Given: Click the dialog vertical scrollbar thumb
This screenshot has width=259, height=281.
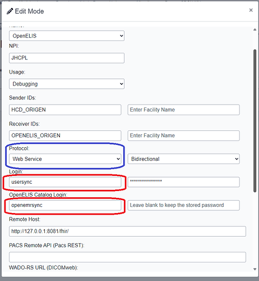Looking at the screenshot, I should click(255, 121).
